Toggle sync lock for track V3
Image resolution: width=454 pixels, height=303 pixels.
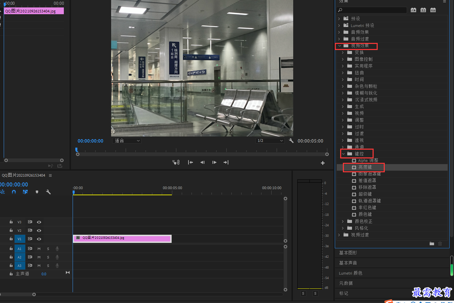(x=30, y=222)
